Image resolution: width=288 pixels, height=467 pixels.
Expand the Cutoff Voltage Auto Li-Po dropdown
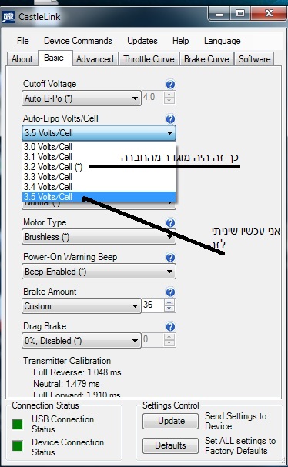[81, 98]
